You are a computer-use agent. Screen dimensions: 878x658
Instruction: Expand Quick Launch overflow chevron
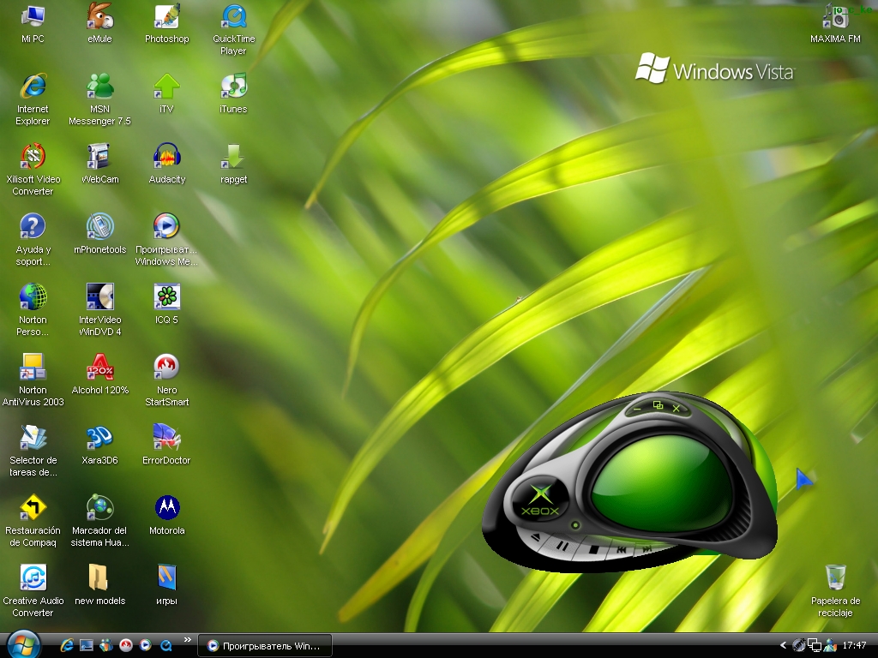click(188, 639)
